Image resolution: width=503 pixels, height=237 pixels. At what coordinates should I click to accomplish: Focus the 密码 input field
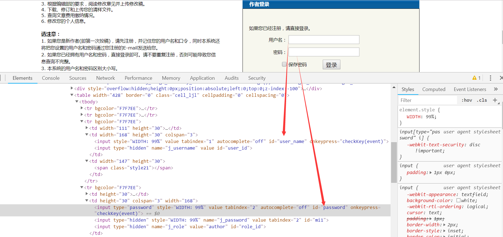[x=324, y=52]
